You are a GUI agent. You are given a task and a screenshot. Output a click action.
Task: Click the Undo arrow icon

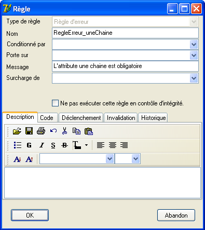click(x=53, y=131)
